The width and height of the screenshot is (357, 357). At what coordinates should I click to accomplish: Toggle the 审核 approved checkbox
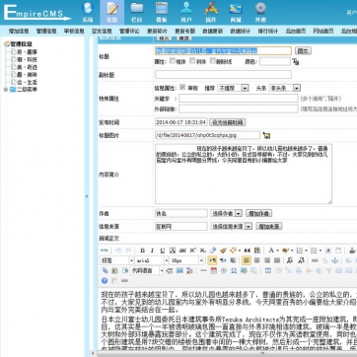(182, 88)
